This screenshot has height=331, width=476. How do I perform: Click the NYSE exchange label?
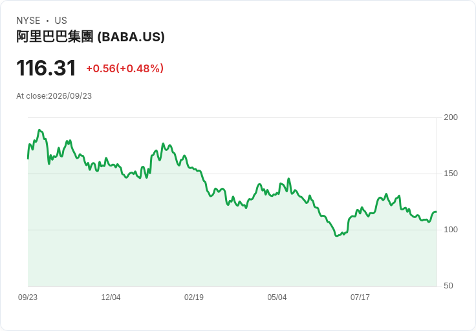point(28,21)
